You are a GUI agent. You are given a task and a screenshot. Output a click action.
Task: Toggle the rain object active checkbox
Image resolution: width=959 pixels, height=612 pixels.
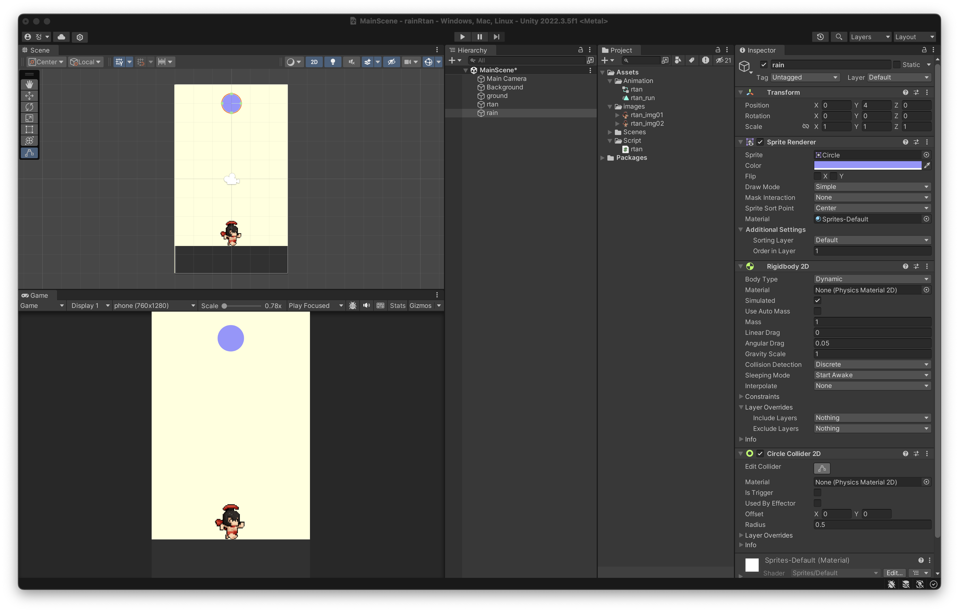click(x=764, y=65)
